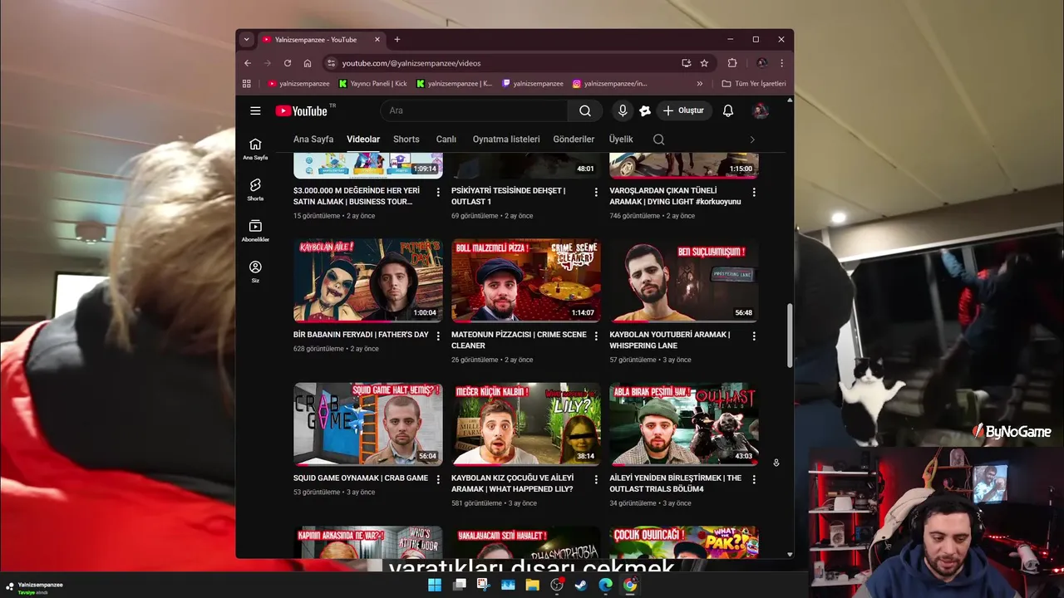1064x598 pixels.
Task: Go to Ana Sayfa in the sidebar
Action: point(255,149)
